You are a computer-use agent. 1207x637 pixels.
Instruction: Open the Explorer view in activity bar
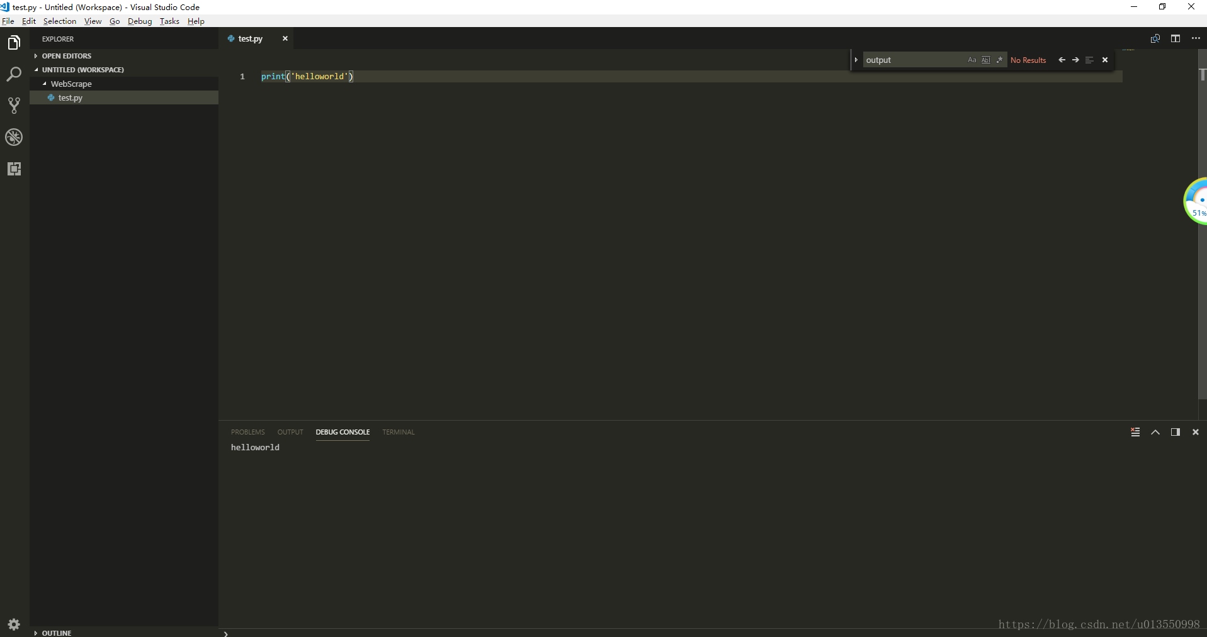click(14, 43)
